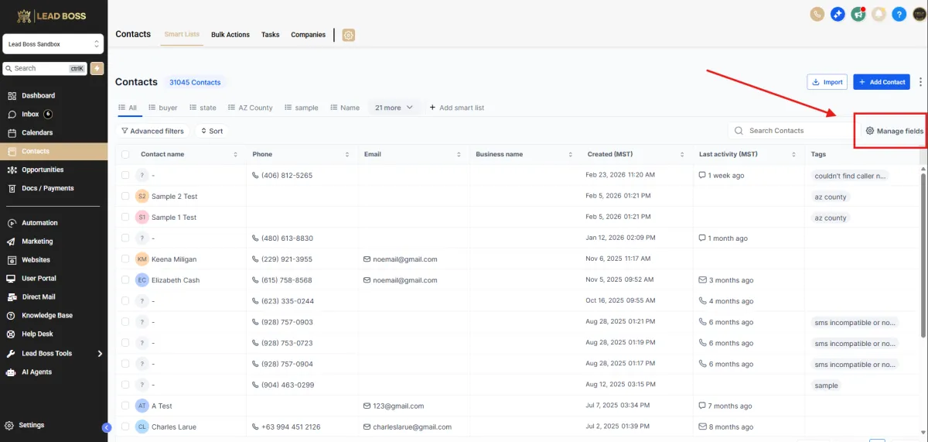928x442 pixels.
Task: Check the box for Sample 2 Test
Action: click(x=125, y=197)
